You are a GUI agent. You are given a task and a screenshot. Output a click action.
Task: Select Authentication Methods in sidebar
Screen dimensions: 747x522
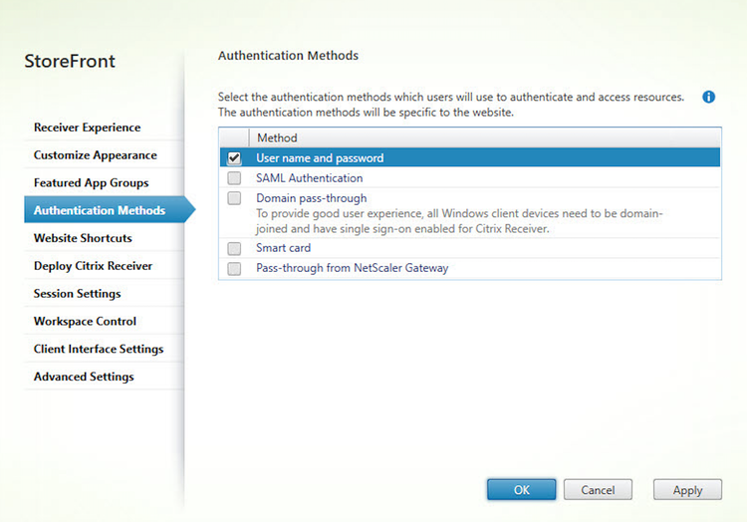click(110, 210)
